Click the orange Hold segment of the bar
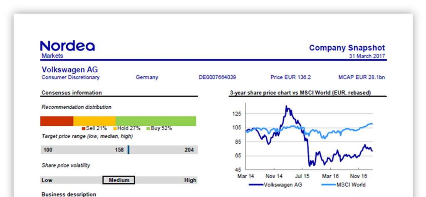The height and width of the screenshot is (197, 426). pos(94,121)
